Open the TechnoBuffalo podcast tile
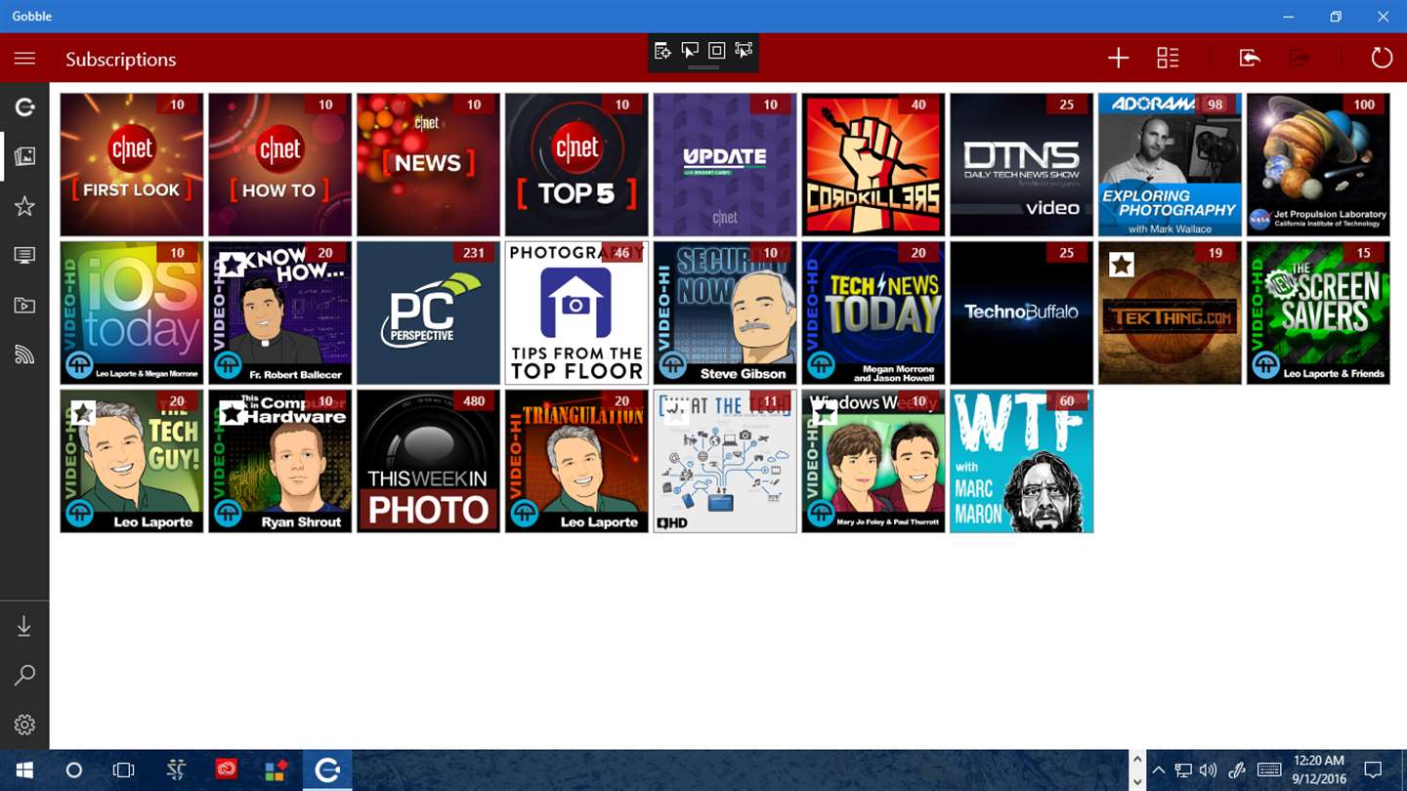This screenshot has height=791, width=1407. pyautogui.click(x=1022, y=313)
